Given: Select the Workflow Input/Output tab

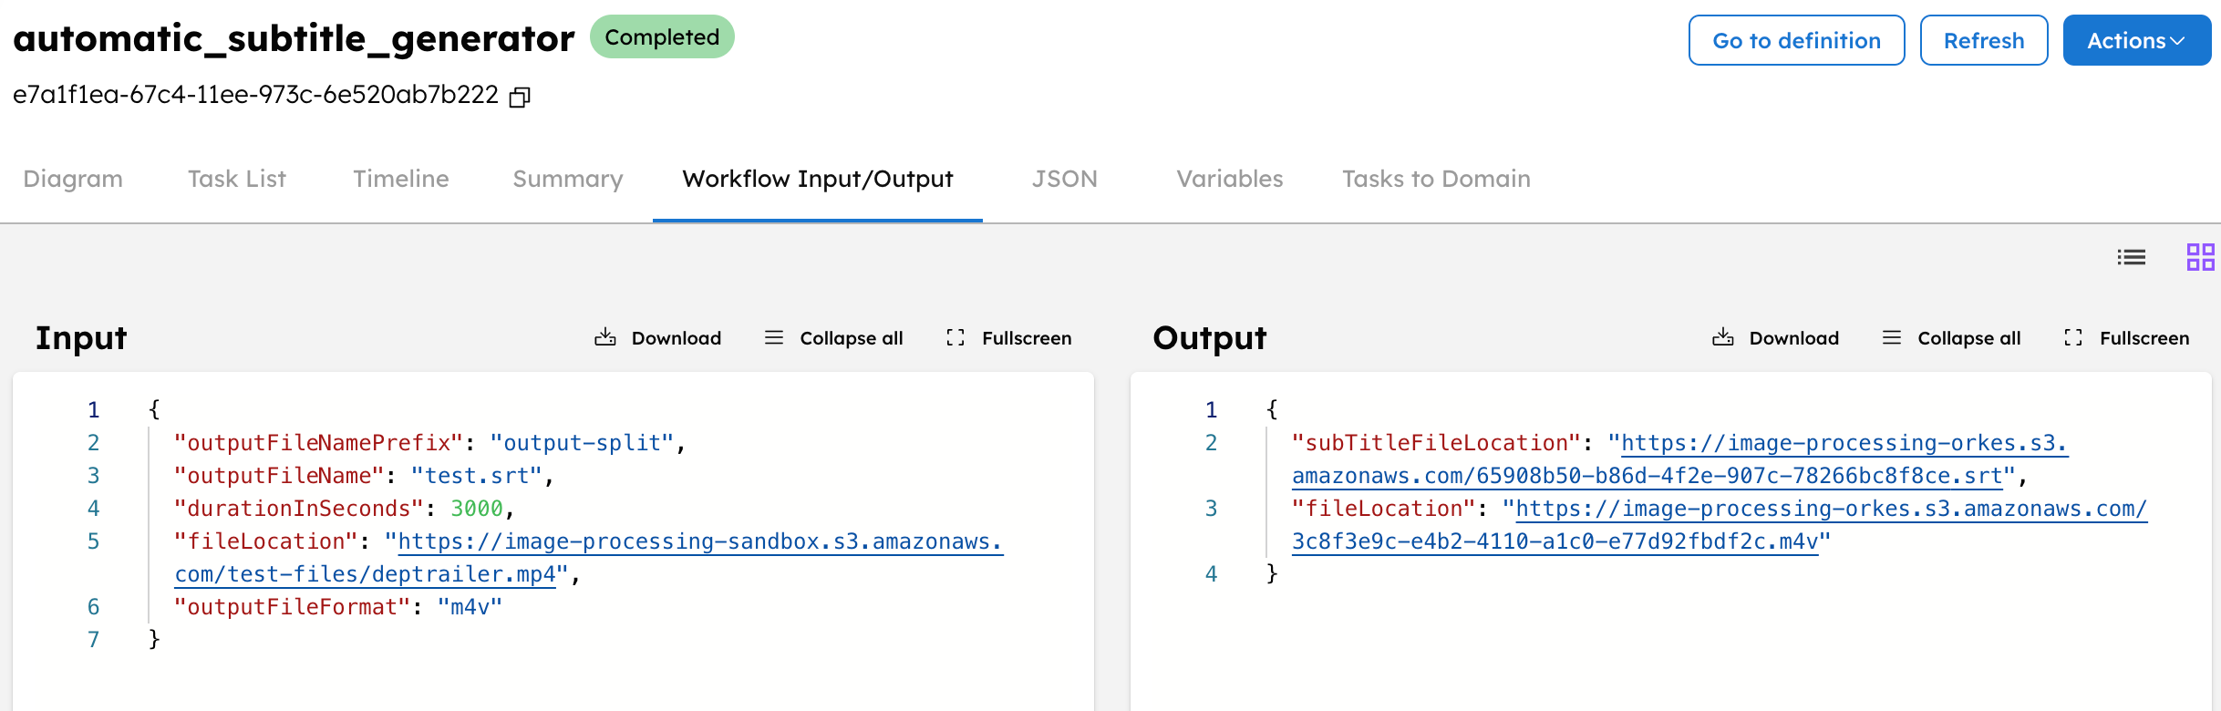Looking at the screenshot, I should coord(818,179).
